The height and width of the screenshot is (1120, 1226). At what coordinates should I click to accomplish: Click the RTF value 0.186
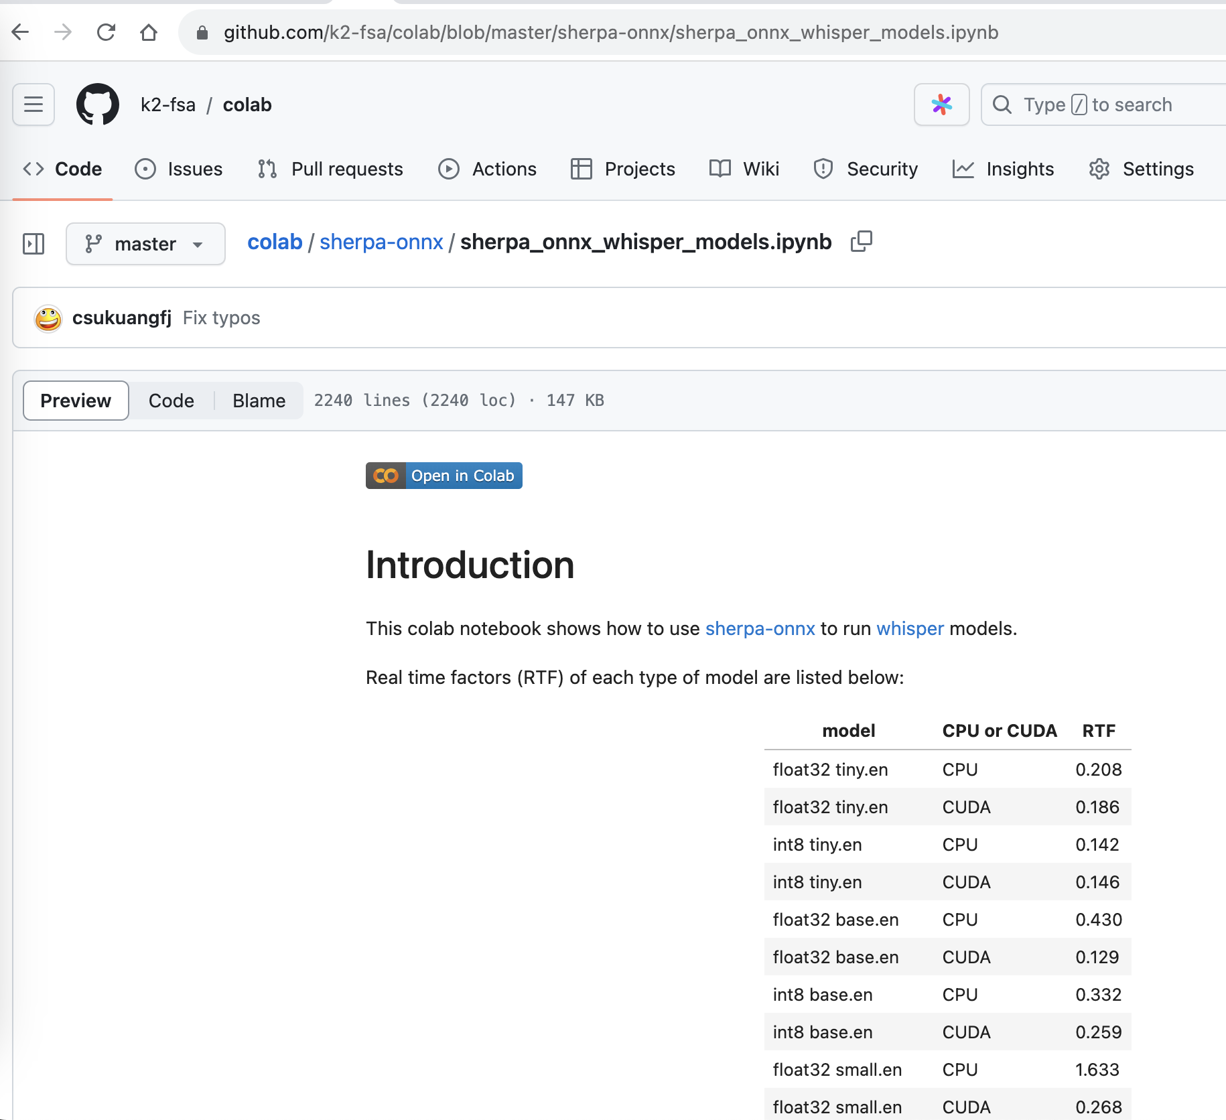1097,807
